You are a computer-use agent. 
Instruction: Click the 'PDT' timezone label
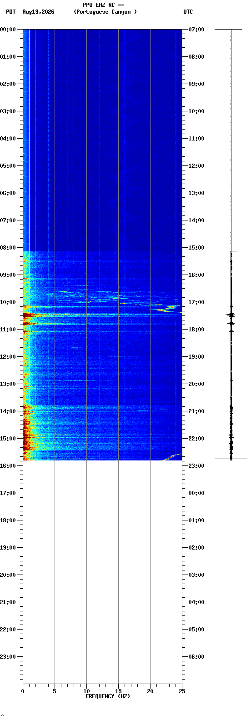[x=10, y=12]
